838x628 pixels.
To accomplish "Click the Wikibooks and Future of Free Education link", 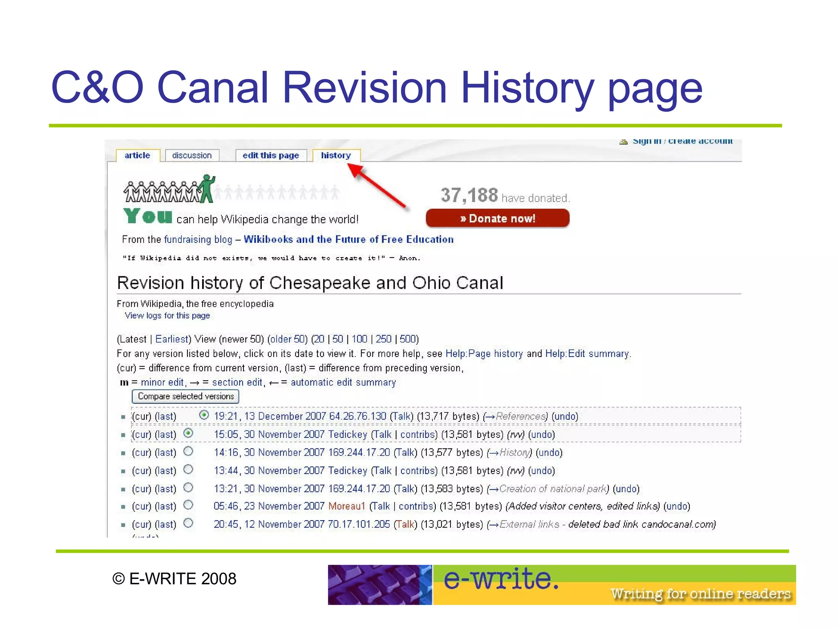I will (349, 240).
